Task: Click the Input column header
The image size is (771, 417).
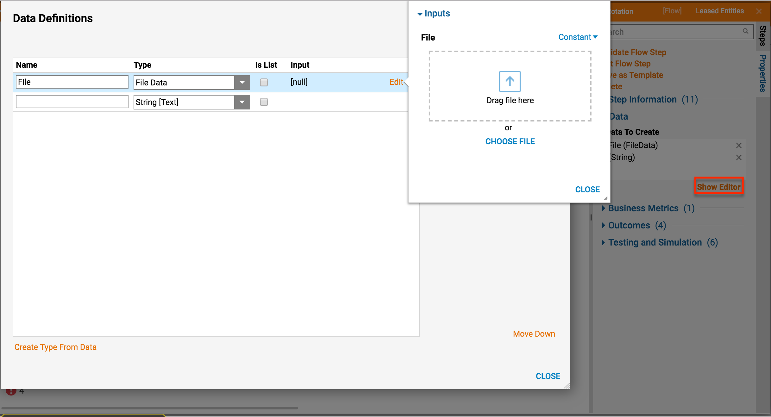Action: [300, 65]
